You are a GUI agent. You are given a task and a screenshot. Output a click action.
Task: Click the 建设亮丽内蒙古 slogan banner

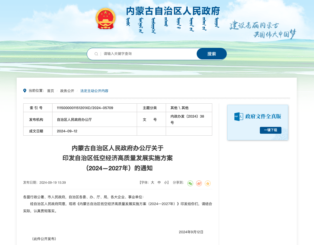263,30
